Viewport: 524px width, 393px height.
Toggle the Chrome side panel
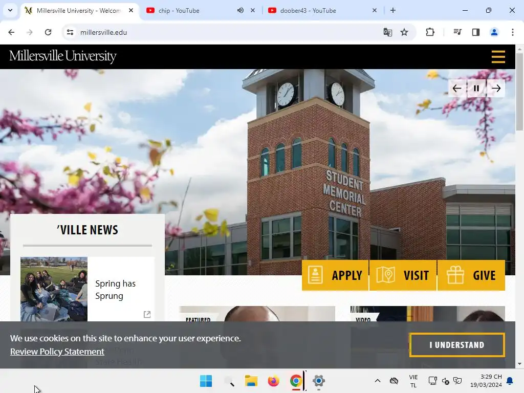(476, 32)
